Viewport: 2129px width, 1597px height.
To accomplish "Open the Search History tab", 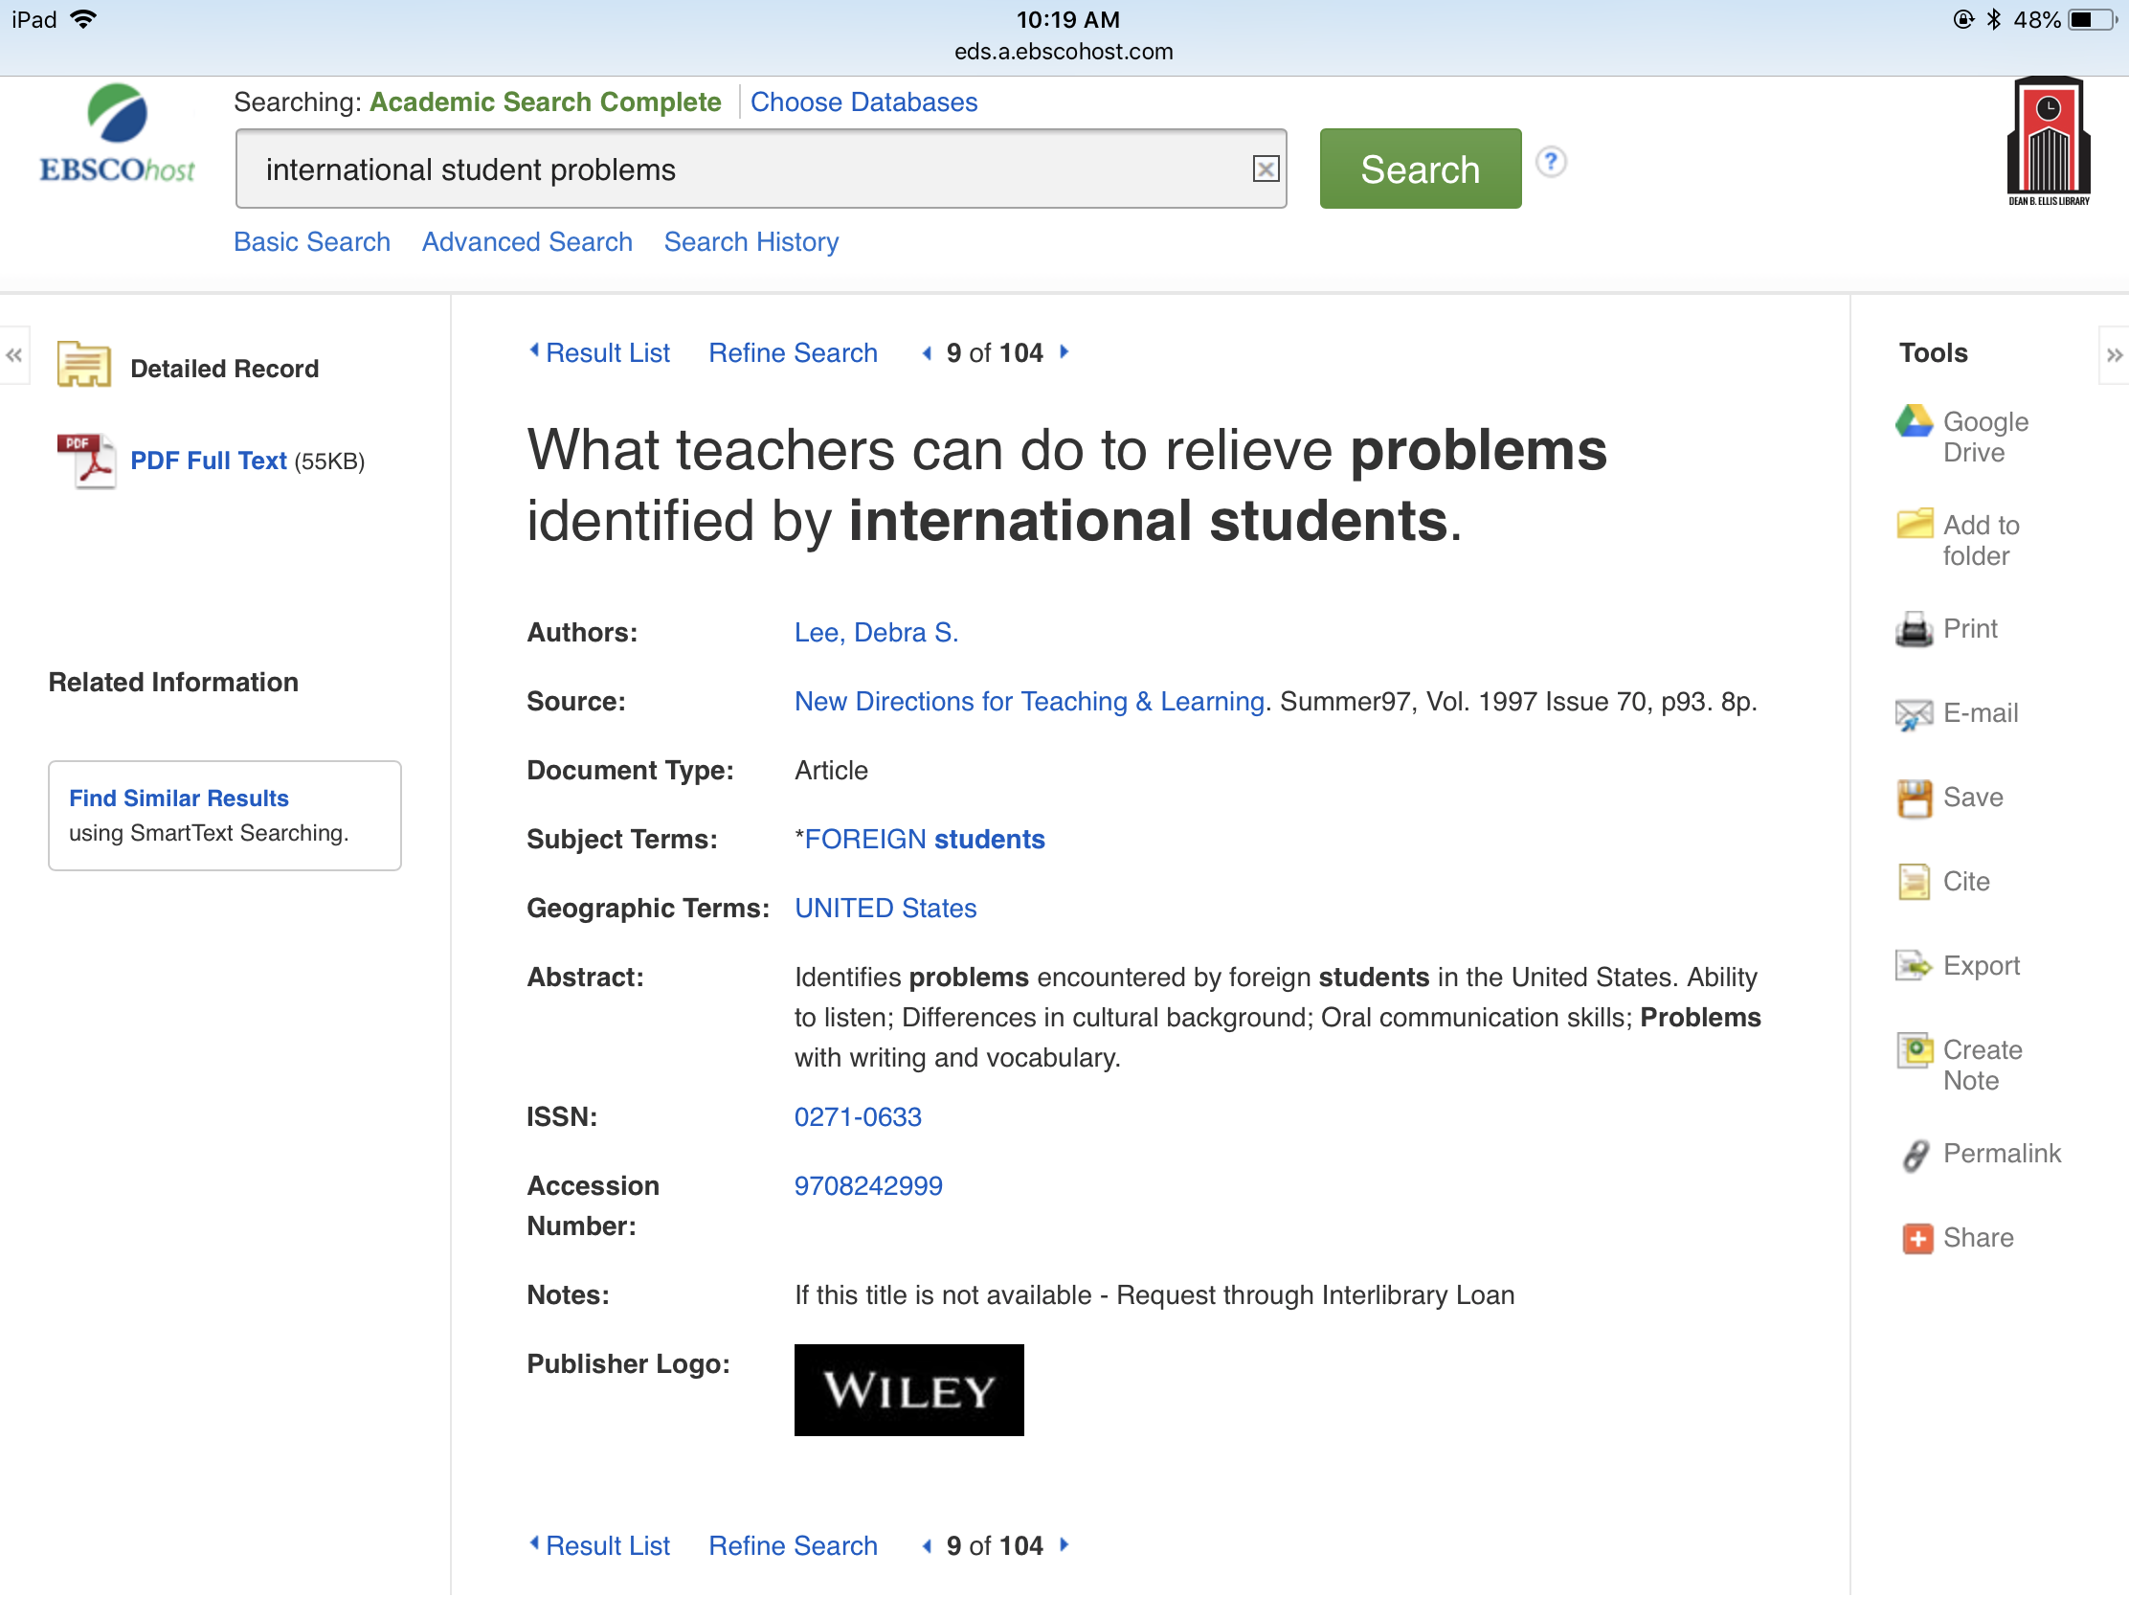I will (x=751, y=241).
